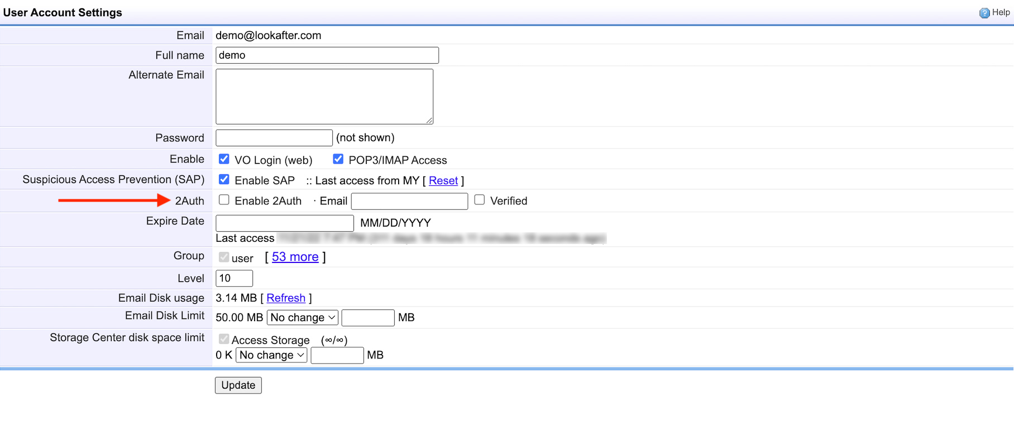
Task: Check the Verified checkbox
Action: [479, 200]
